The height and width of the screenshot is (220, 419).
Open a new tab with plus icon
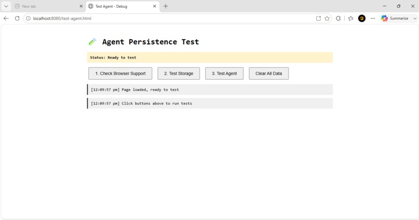pos(166,6)
